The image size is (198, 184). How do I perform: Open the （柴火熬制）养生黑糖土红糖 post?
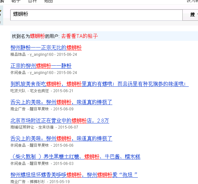point(75,157)
